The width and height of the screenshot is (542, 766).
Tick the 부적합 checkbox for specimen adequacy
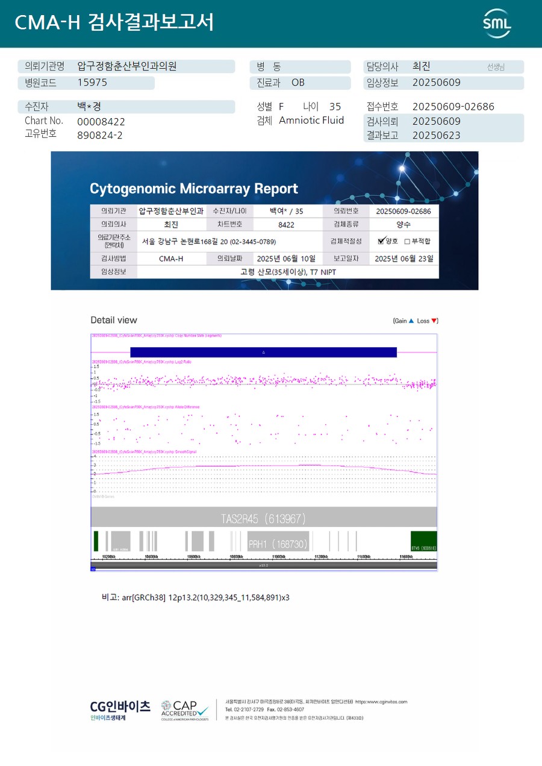coord(407,241)
